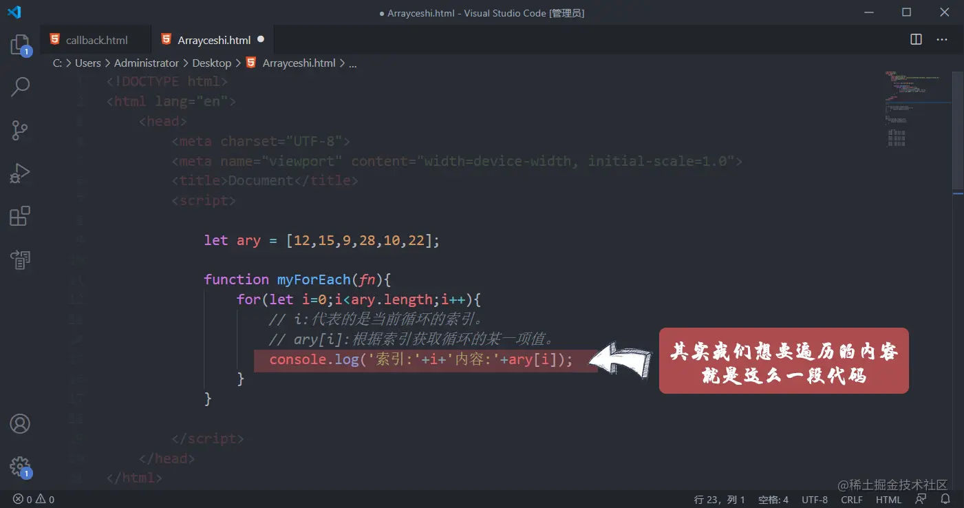Open the Arrayceshi.html breadcrumb

pyautogui.click(x=290, y=63)
